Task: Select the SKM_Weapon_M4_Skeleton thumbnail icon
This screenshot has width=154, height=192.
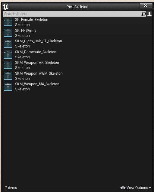Action: 8,86
